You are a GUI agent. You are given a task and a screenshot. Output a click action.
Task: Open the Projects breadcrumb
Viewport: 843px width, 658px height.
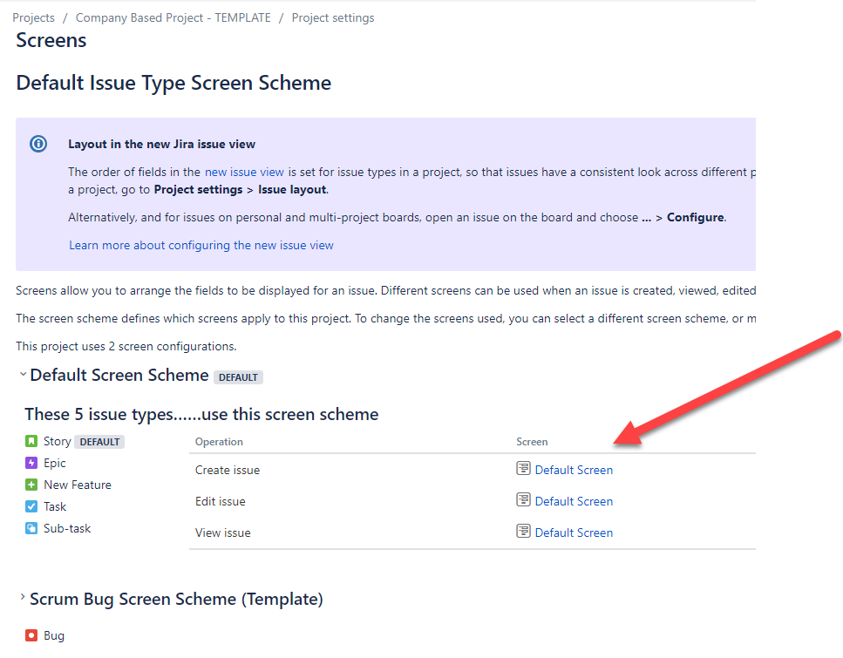click(x=33, y=17)
